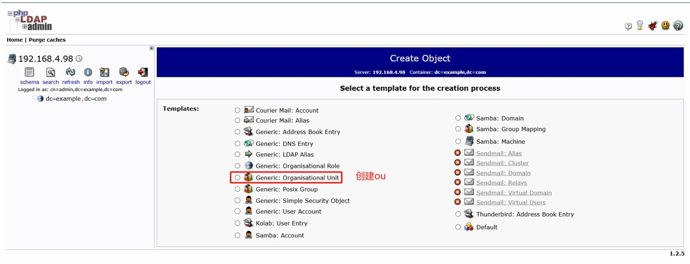
Task: Click the bug report icon in header
Action: [653, 26]
